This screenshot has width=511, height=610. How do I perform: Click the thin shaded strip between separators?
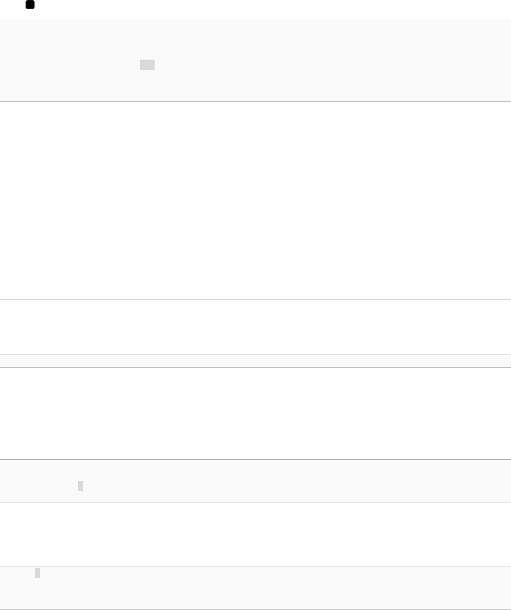pos(255,361)
